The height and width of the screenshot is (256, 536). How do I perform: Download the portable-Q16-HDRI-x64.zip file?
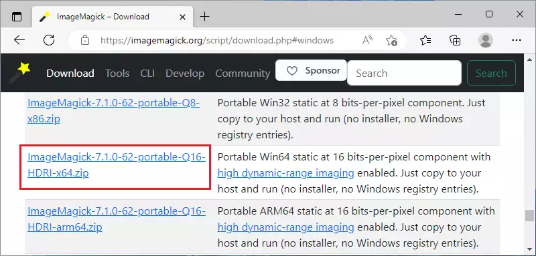117,165
